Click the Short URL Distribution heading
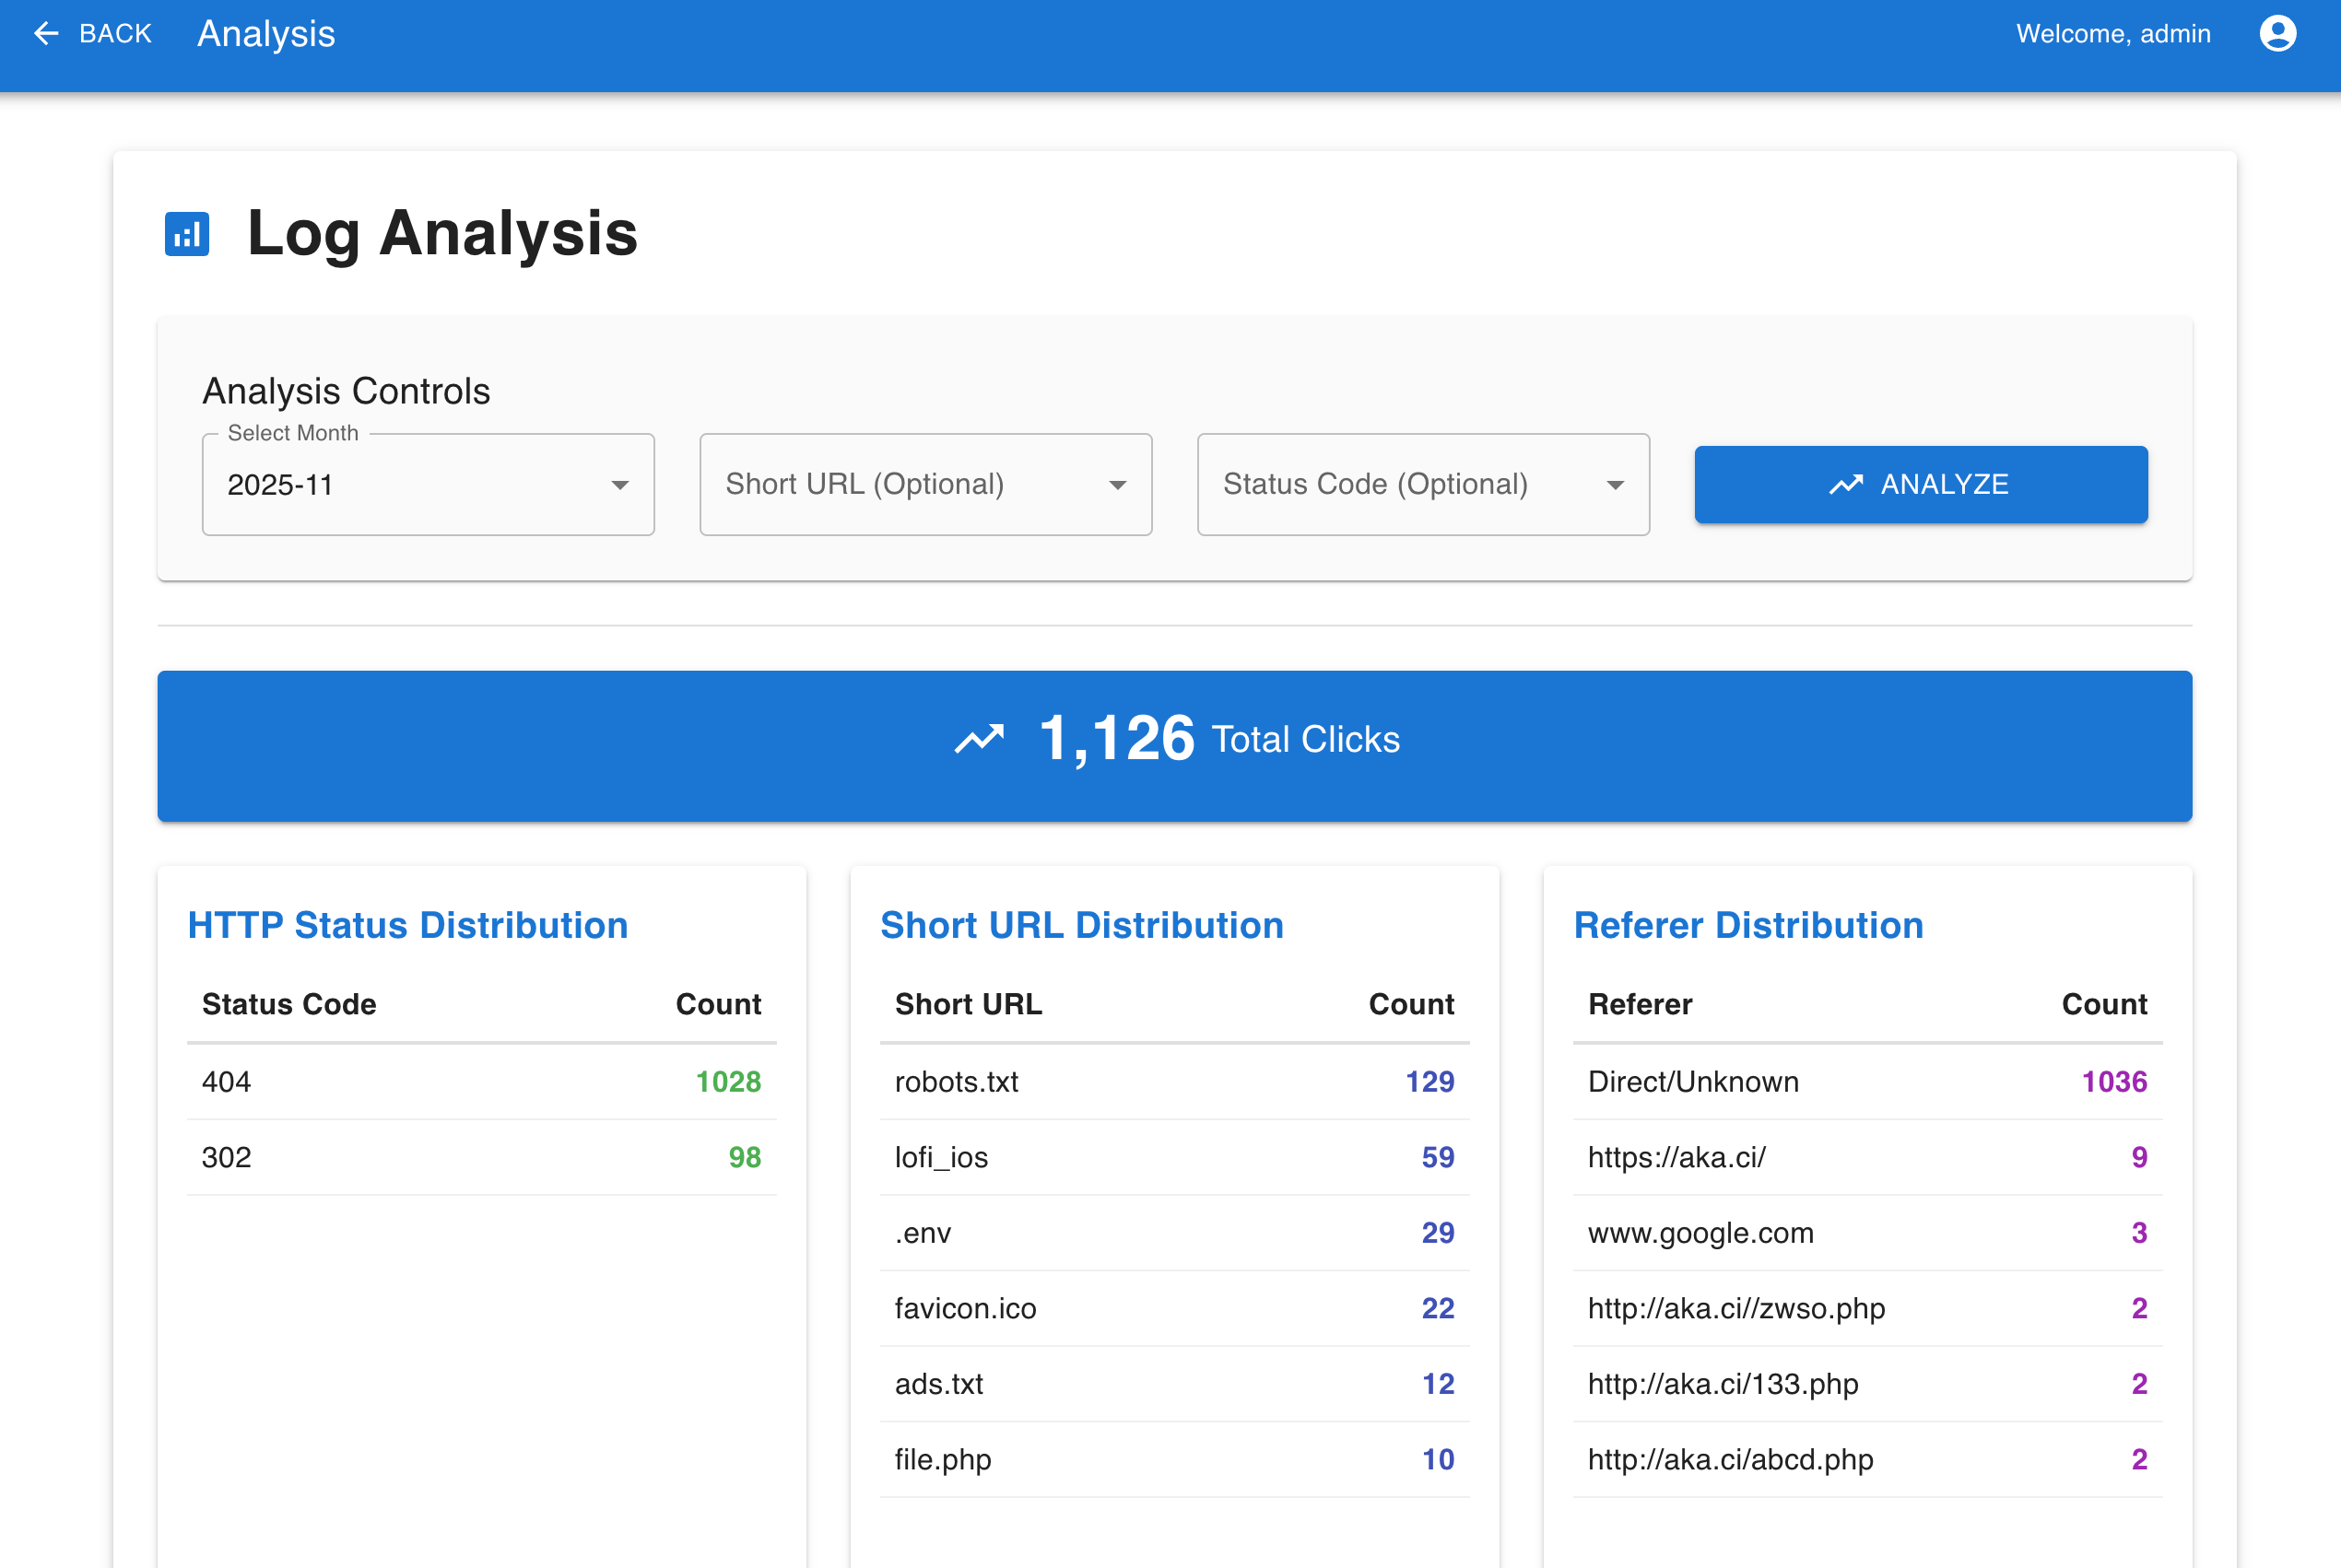 1081,925
